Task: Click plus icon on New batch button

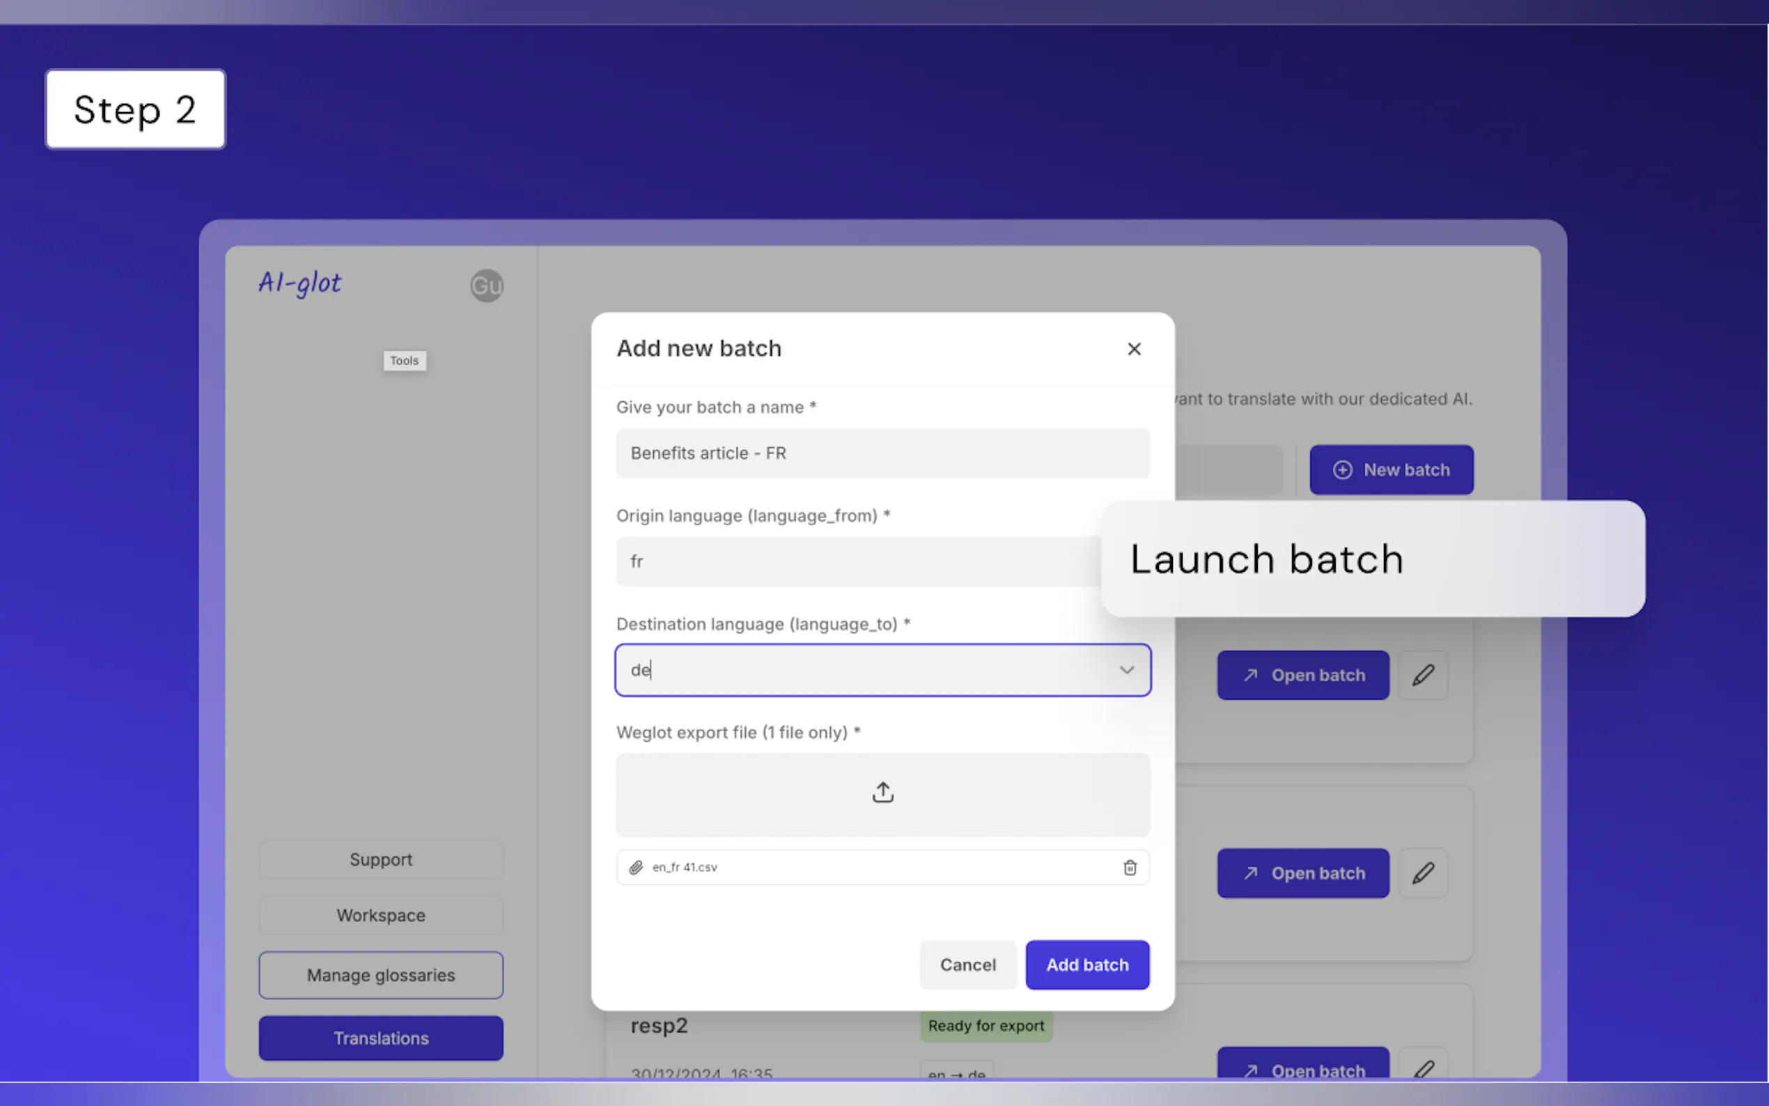Action: pyautogui.click(x=1342, y=469)
